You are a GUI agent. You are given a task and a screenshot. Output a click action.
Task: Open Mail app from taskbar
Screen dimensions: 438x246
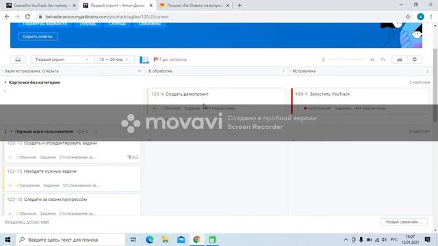pos(181,240)
